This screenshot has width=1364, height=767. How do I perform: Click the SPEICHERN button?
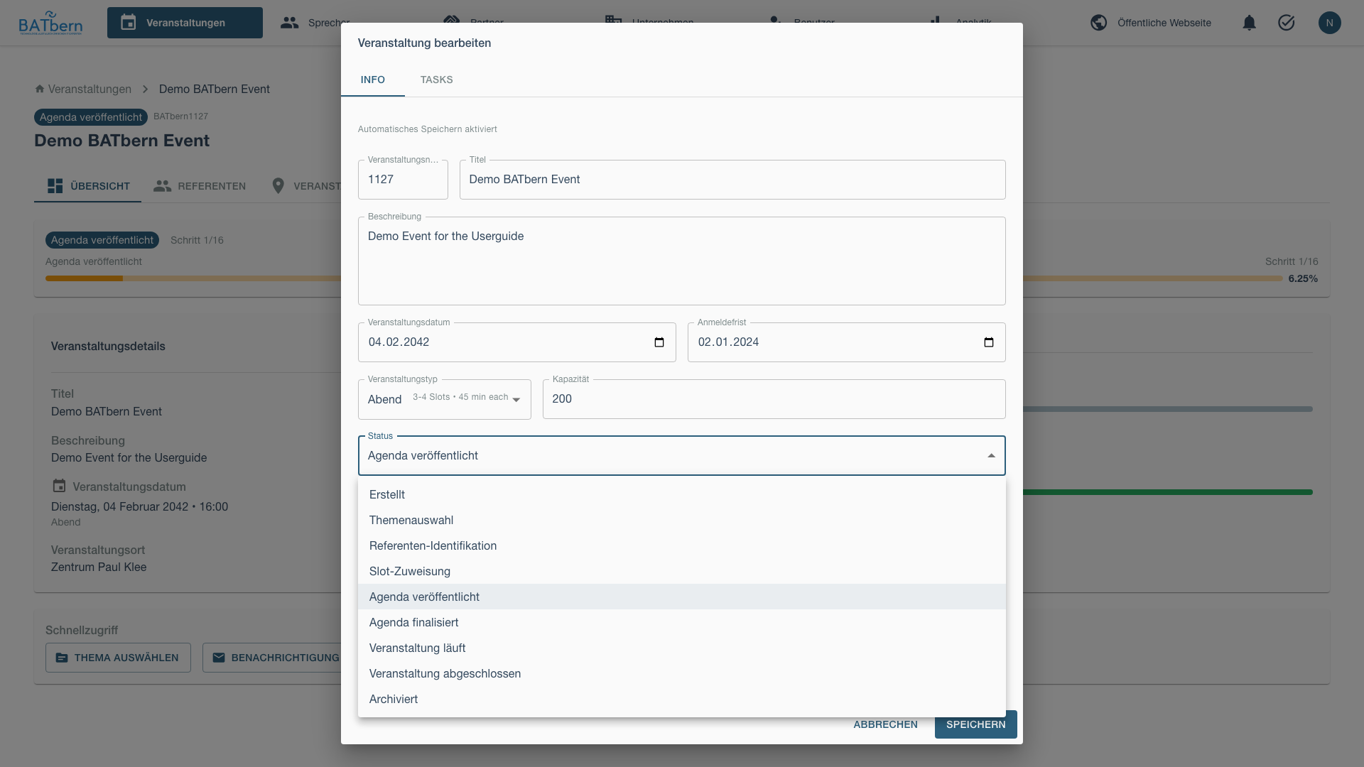point(975,724)
